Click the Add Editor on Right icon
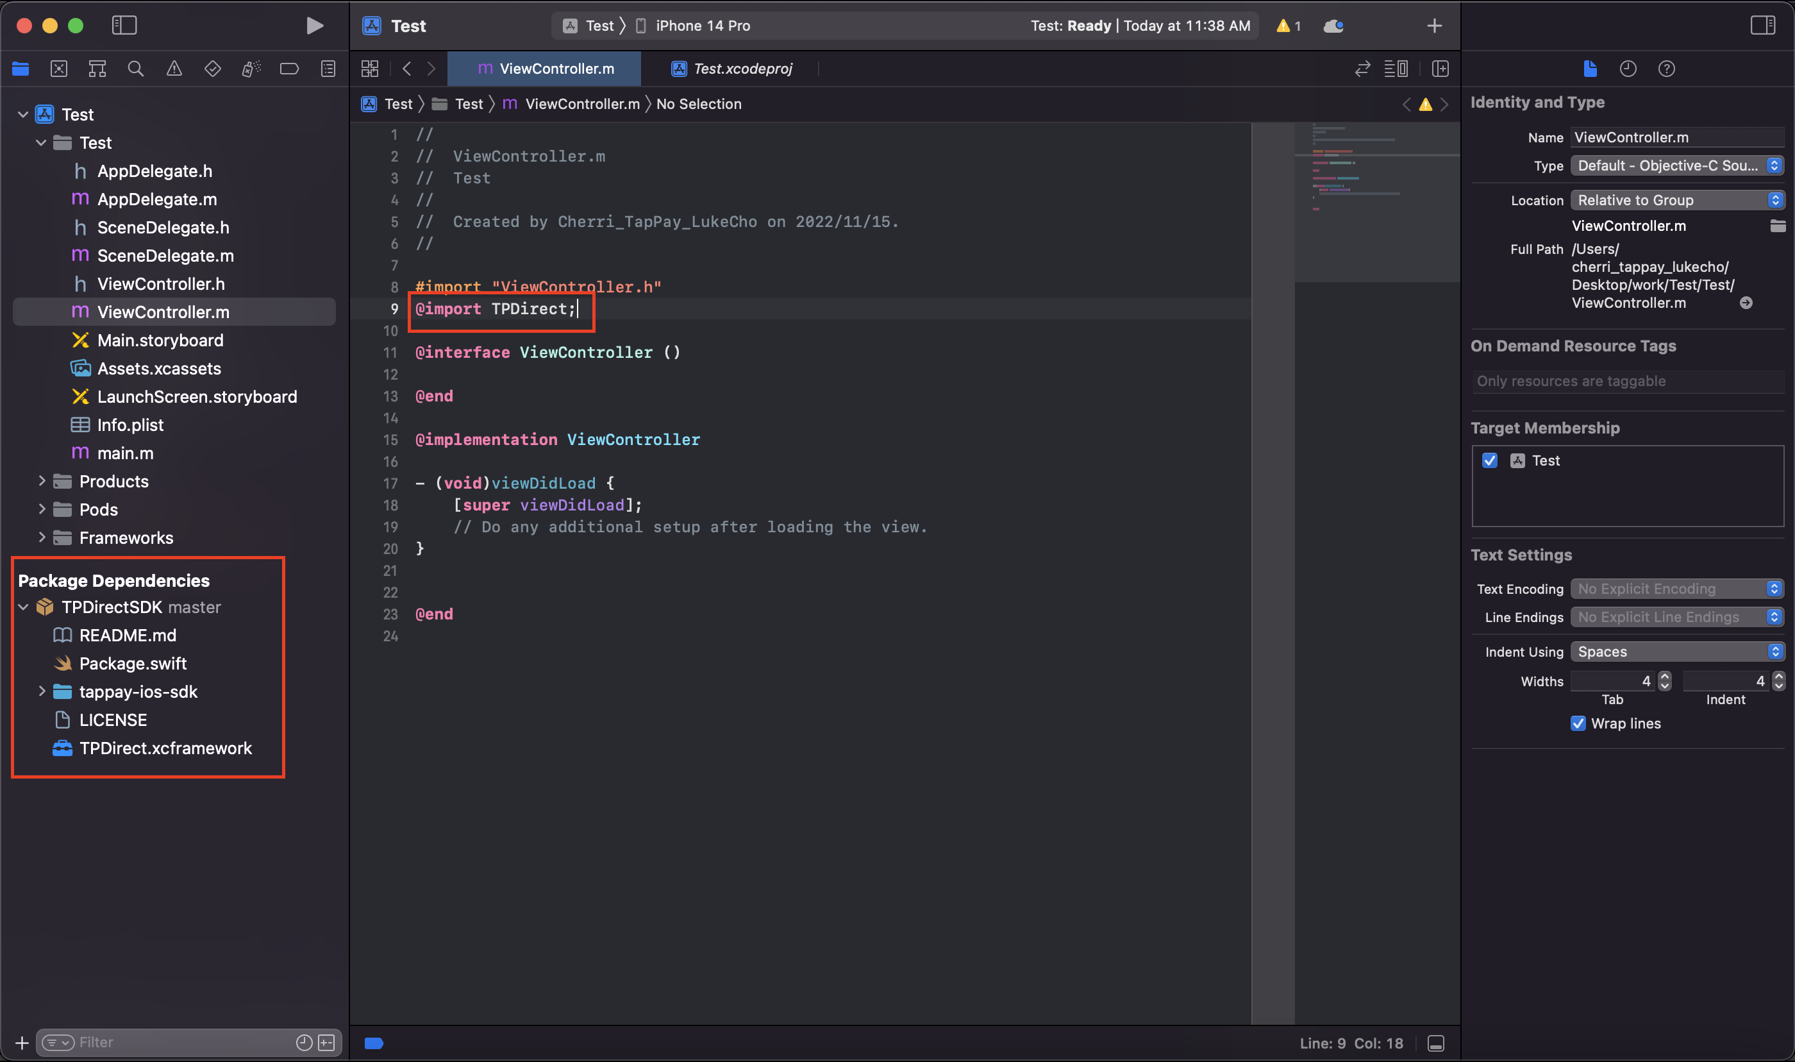 1440,69
